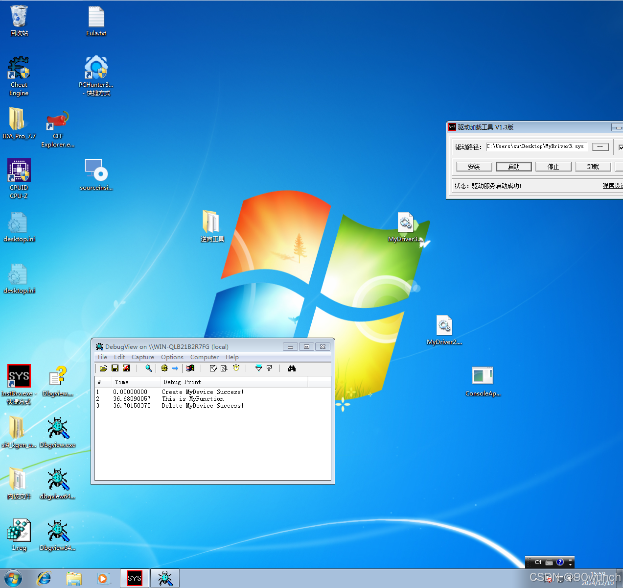This screenshot has width=623, height=588.
Task: Click the Clear display icon in DebugView
Action: pyautogui.click(x=213, y=368)
